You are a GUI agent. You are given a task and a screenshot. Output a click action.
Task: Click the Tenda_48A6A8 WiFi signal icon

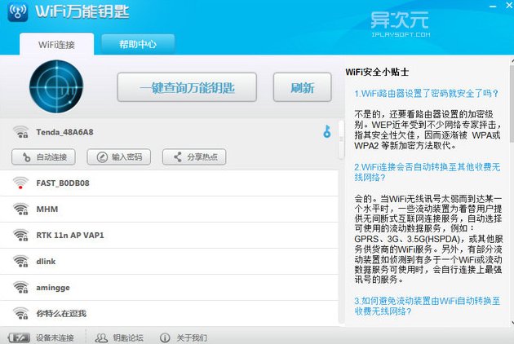[20, 131]
